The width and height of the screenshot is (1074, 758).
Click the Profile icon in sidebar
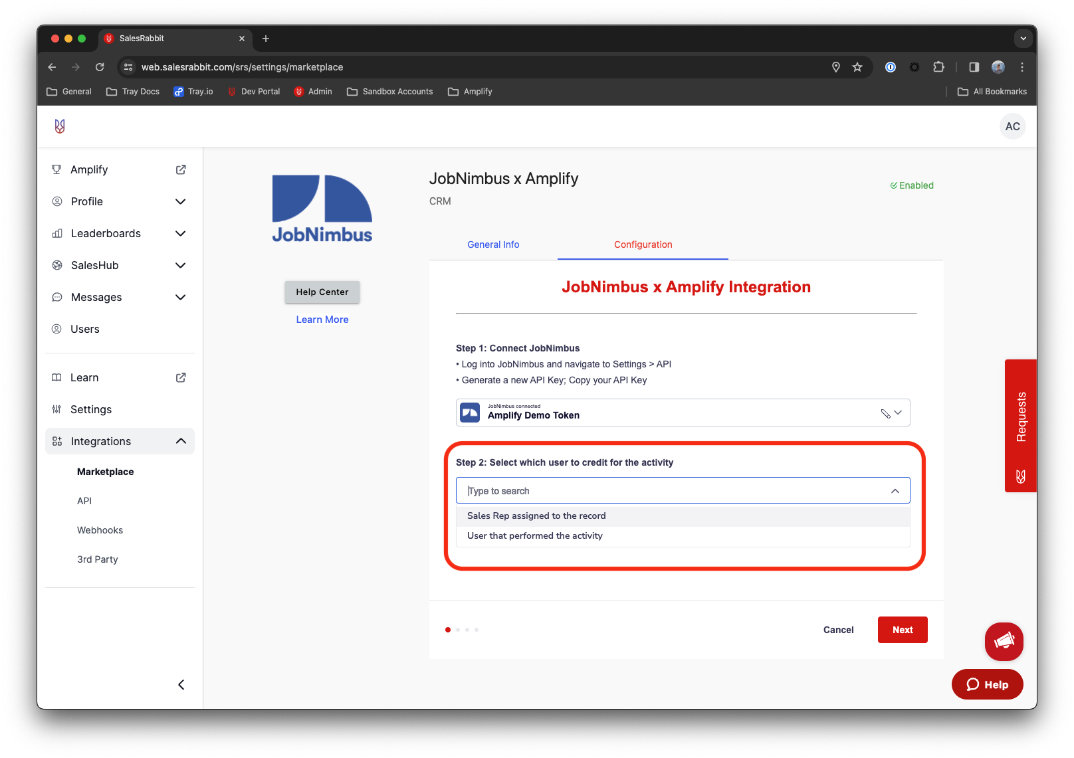[x=57, y=201]
